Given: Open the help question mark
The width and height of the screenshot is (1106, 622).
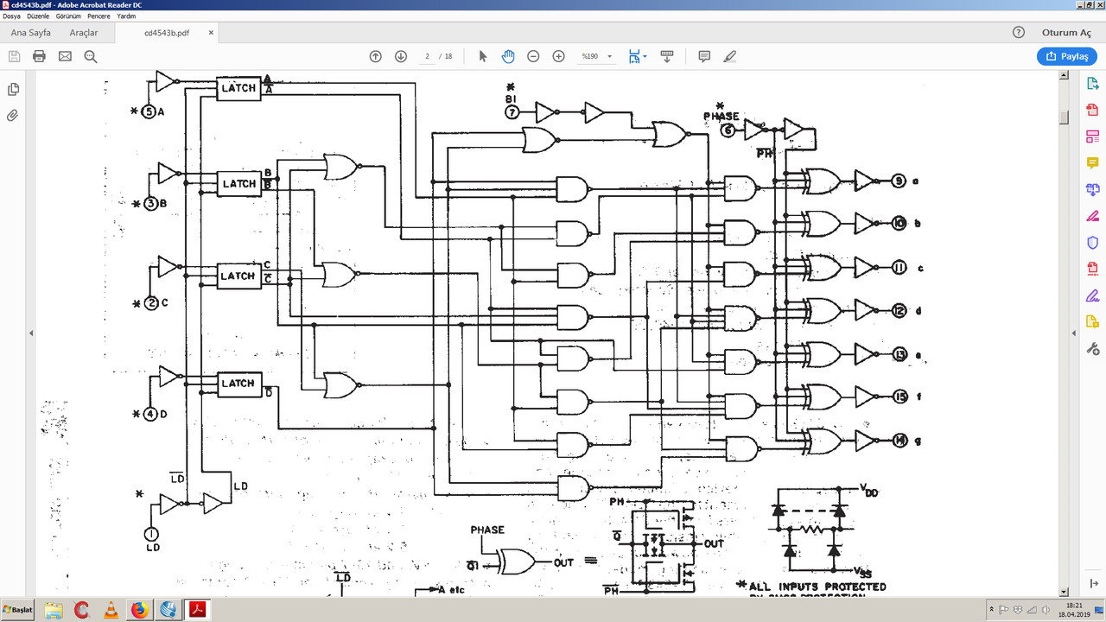Looking at the screenshot, I should 1018,32.
